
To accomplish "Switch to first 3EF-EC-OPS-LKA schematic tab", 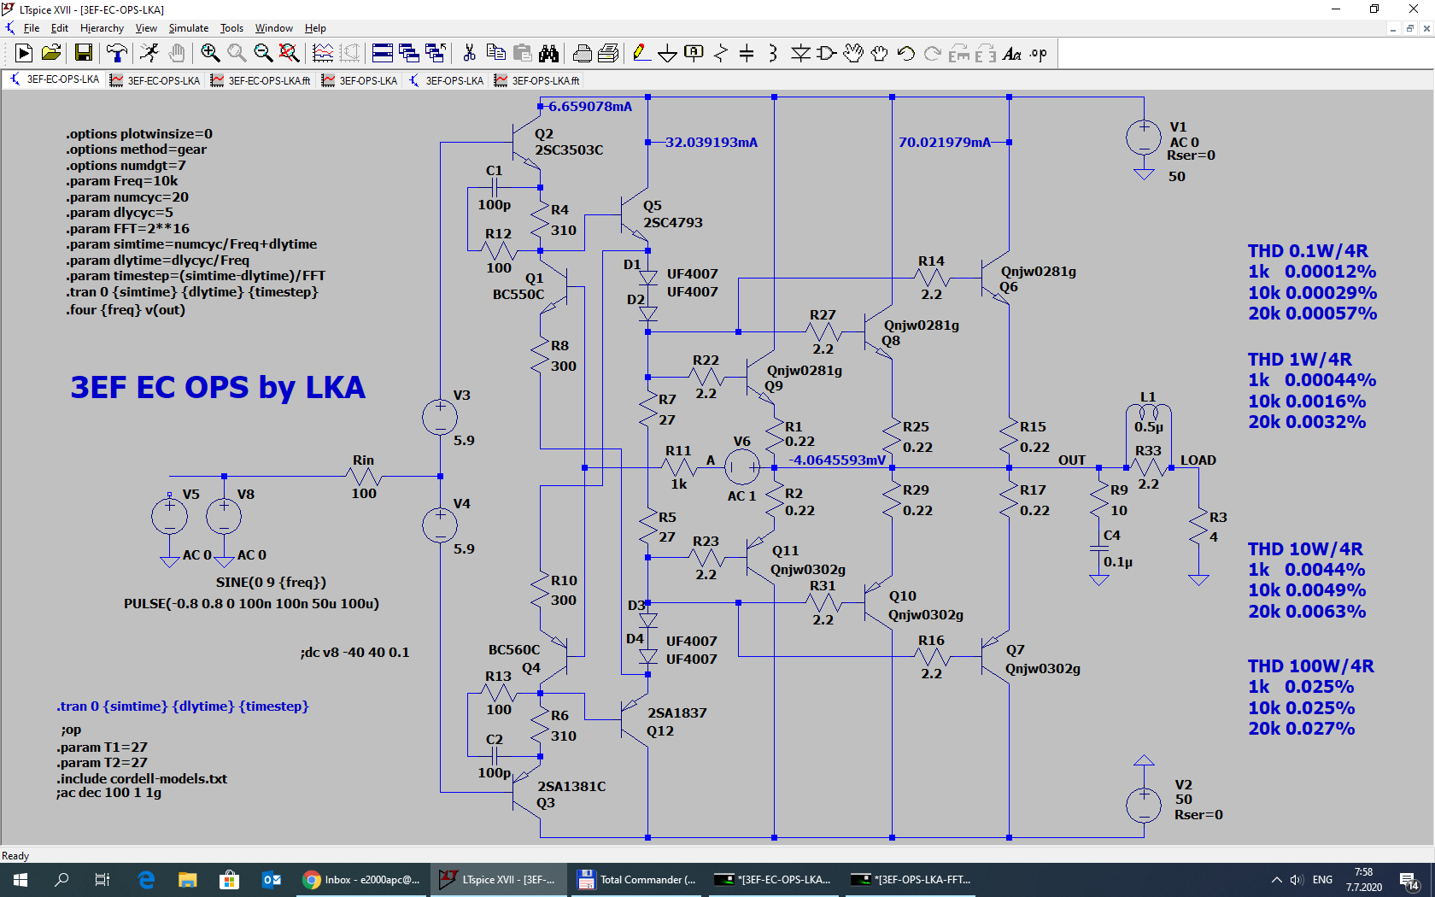I will tap(54, 79).
